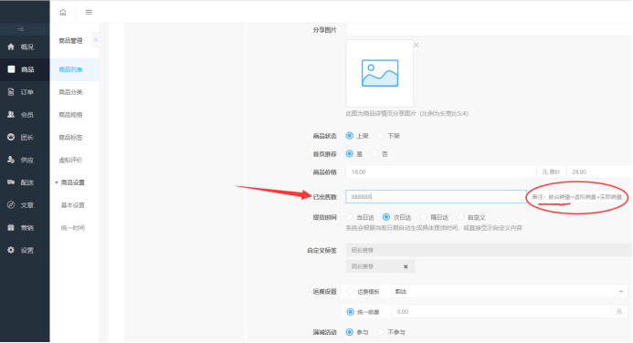The width and height of the screenshot is (633, 343).
Task: Open 会员 members section
Action: (25, 115)
